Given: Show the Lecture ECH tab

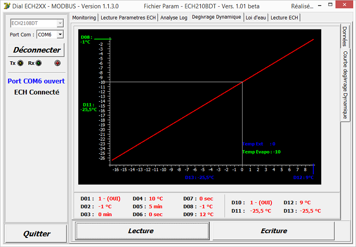Looking at the screenshot, I should point(284,18).
